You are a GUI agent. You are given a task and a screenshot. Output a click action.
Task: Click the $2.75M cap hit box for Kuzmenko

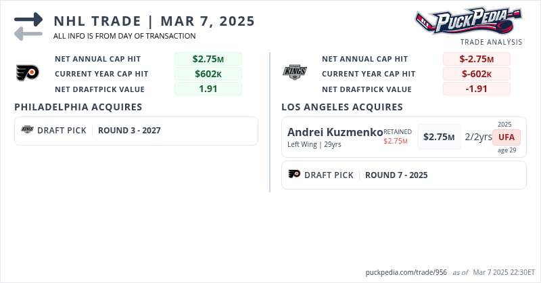pyautogui.click(x=439, y=137)
